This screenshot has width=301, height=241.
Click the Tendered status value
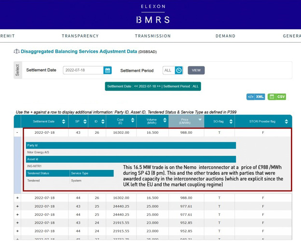(x=33, y=181)
